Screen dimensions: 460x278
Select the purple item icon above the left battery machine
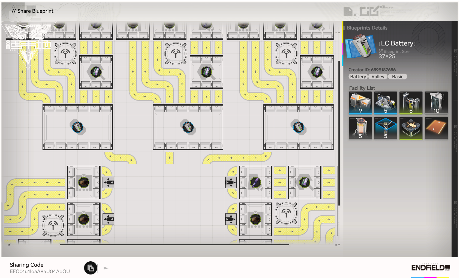96,72
